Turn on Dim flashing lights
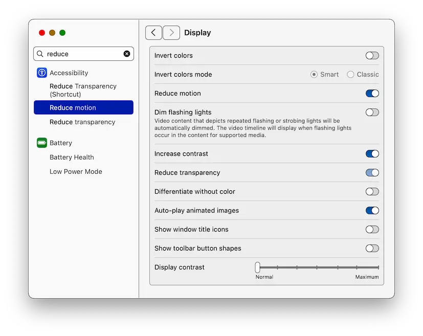The image size is (423, 336). 372,112
